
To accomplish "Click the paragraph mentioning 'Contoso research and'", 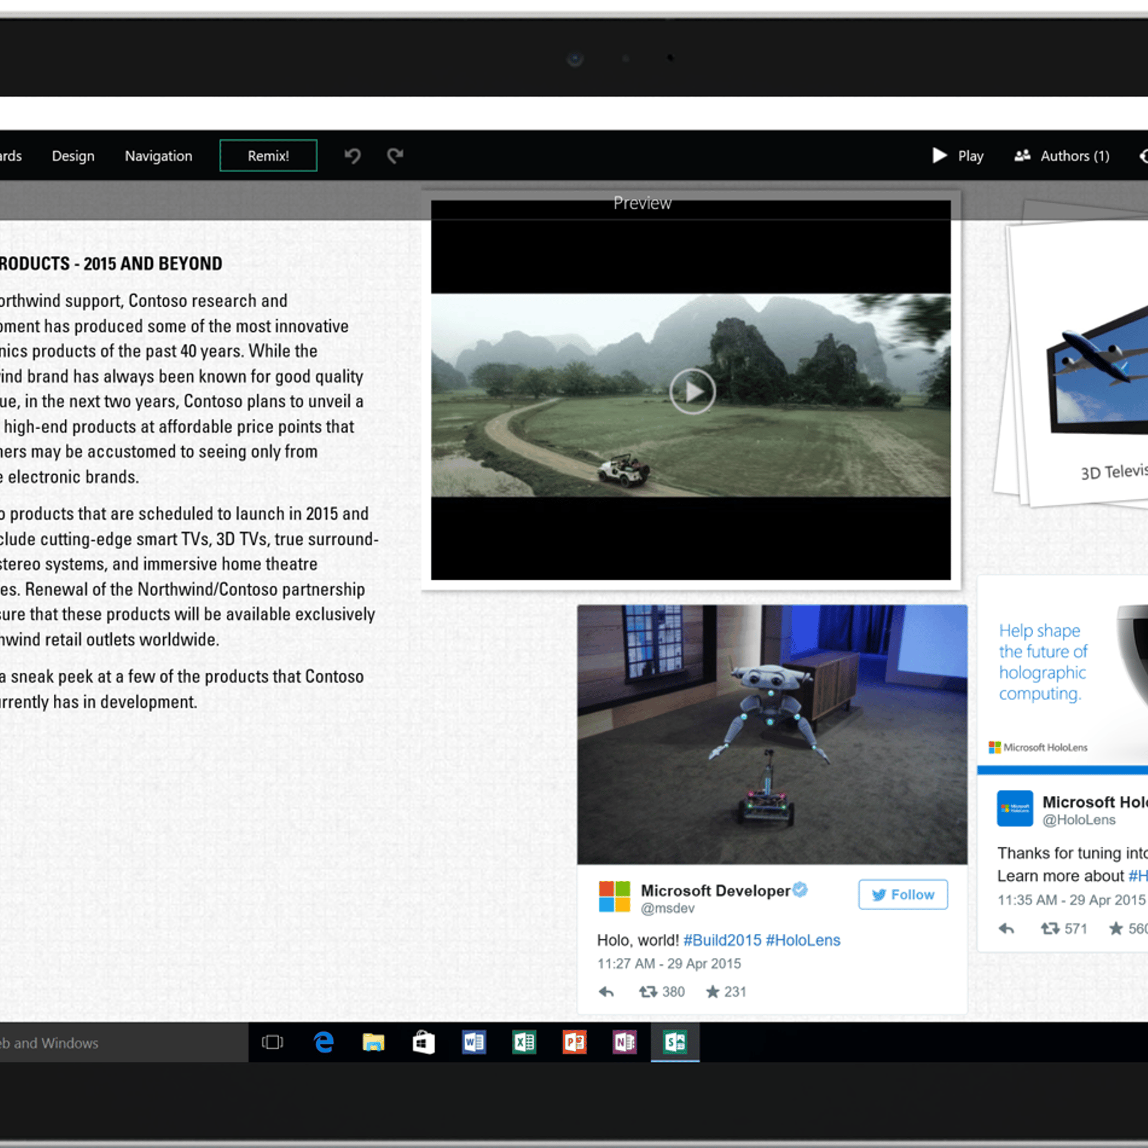I will click(182, 389).
